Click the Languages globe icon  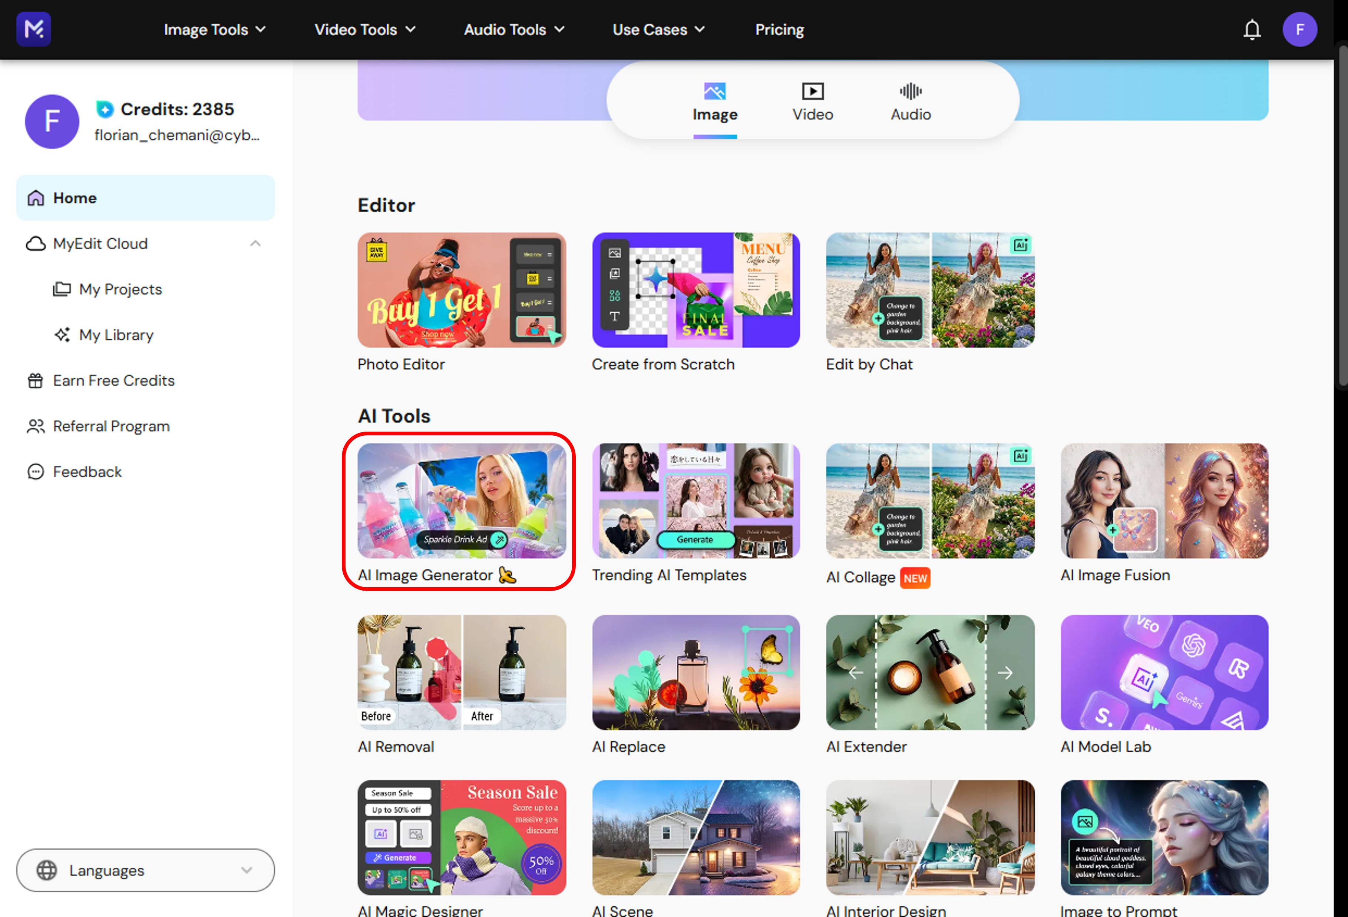[47, 870]
